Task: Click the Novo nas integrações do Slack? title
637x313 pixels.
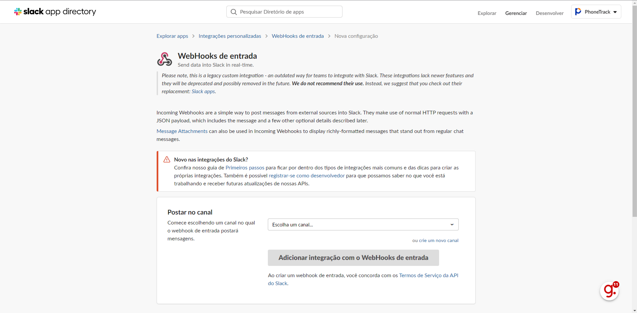Action: point(211,160)
